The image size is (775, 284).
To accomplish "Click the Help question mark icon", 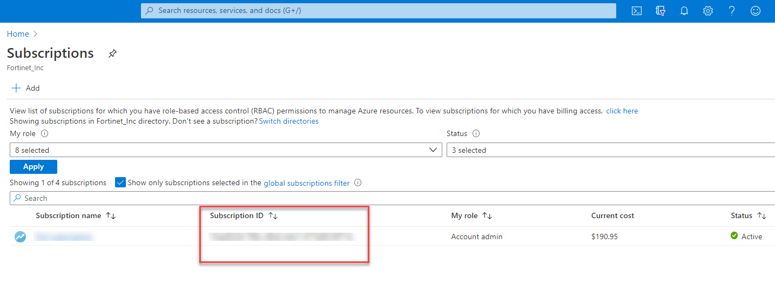I will [732, 11].
